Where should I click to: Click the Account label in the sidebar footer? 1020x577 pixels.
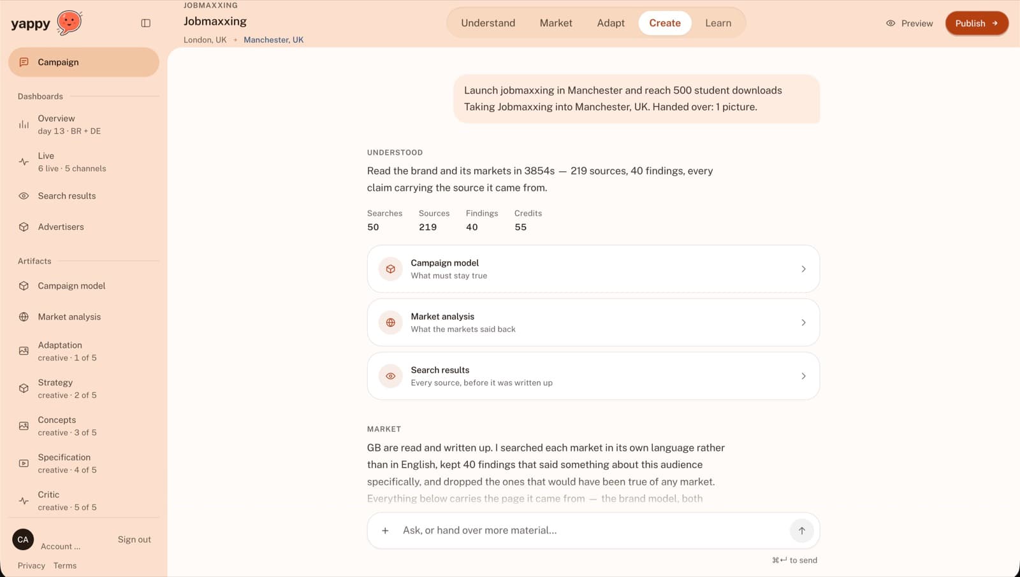(x=61, y=546)
